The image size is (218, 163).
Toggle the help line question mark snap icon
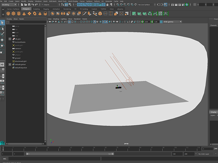(104, 4)
